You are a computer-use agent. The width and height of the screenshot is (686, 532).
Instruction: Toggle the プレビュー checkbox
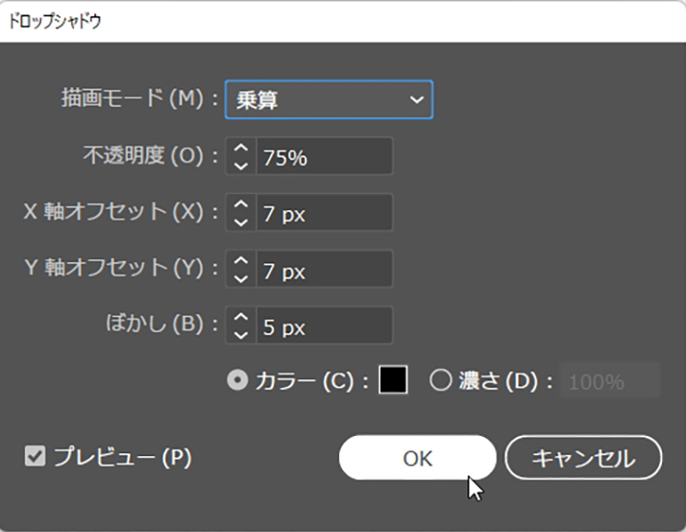click(35, 457)
